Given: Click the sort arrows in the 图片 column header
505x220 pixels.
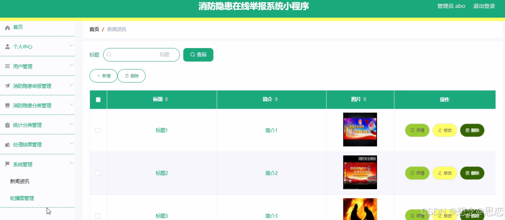Looking at the screenshot, I should pos(365,99).
